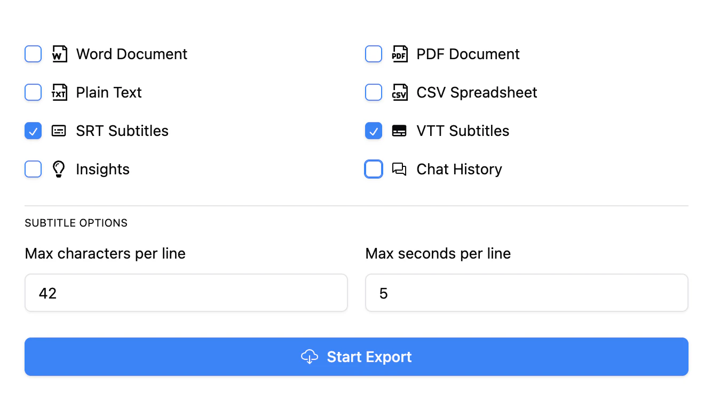
Task: Disable the SRT Subtitles checkbox
Action: tap(33, 131)
